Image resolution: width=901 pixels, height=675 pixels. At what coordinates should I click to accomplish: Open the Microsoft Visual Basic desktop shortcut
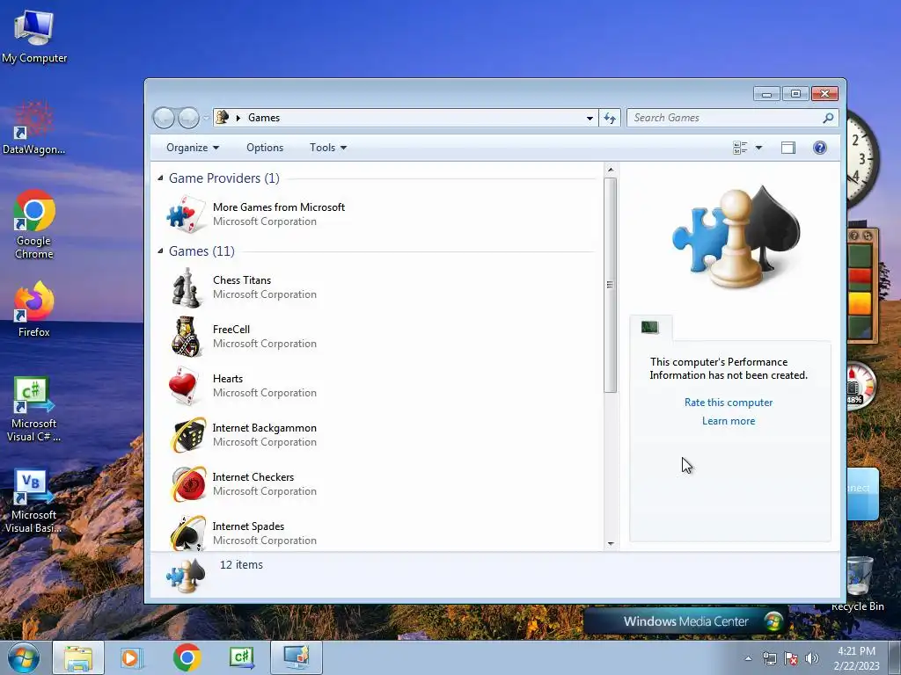[33, 502]
